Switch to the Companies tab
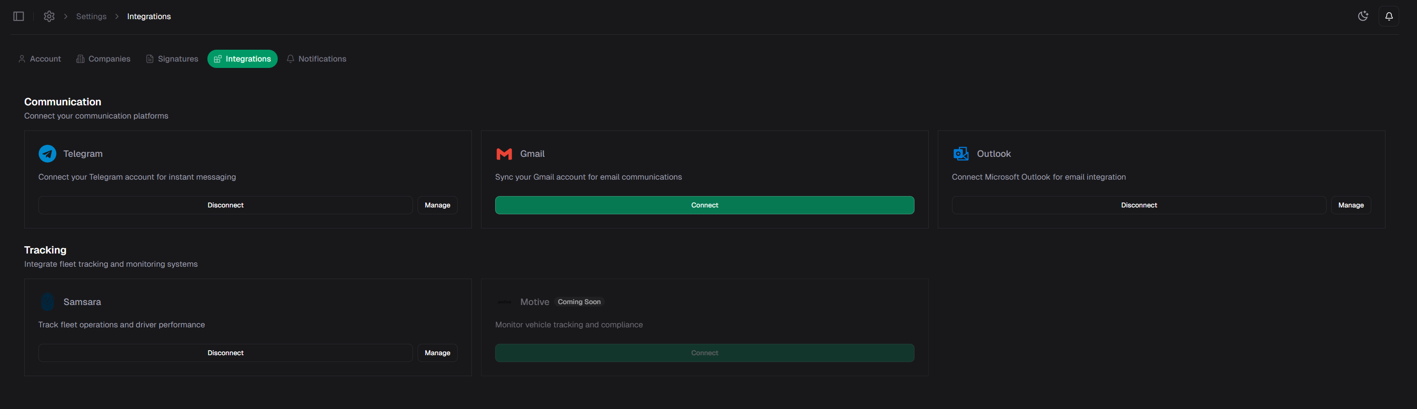Viewport: 1417px width, 409px height. point(103,59)
